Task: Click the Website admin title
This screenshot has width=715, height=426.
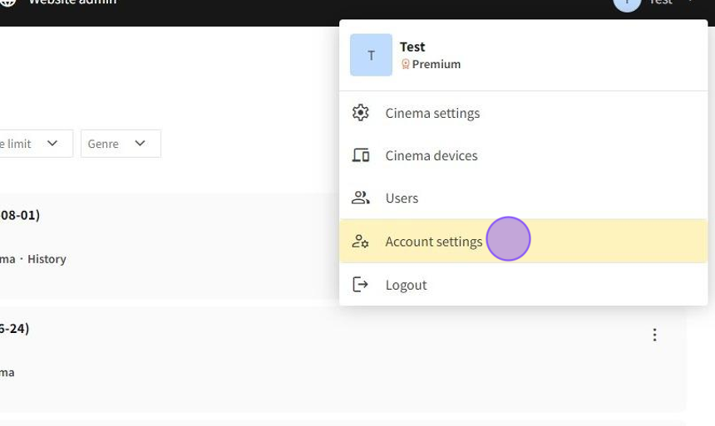Action: coord(72,2)
